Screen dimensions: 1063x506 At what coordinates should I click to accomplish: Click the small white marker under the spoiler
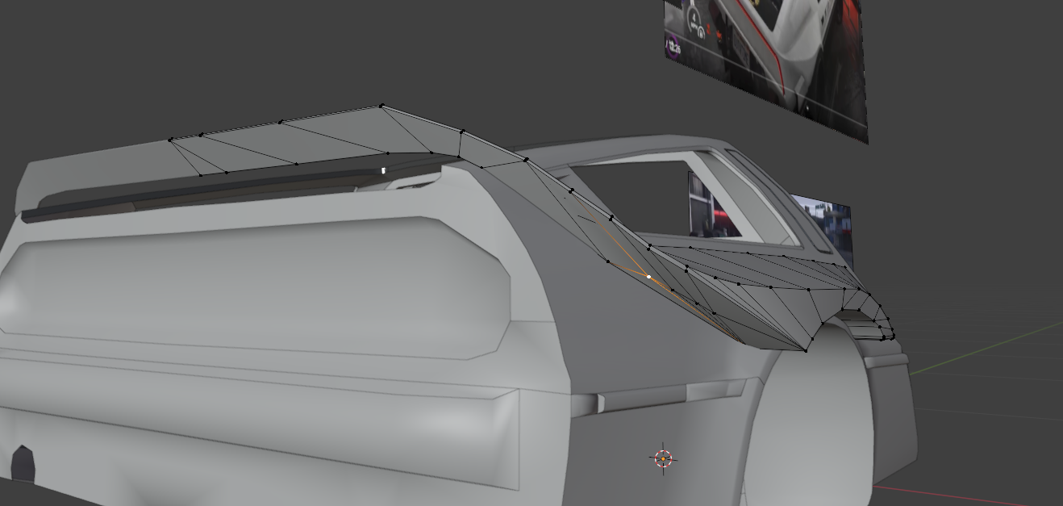[384, 170]
